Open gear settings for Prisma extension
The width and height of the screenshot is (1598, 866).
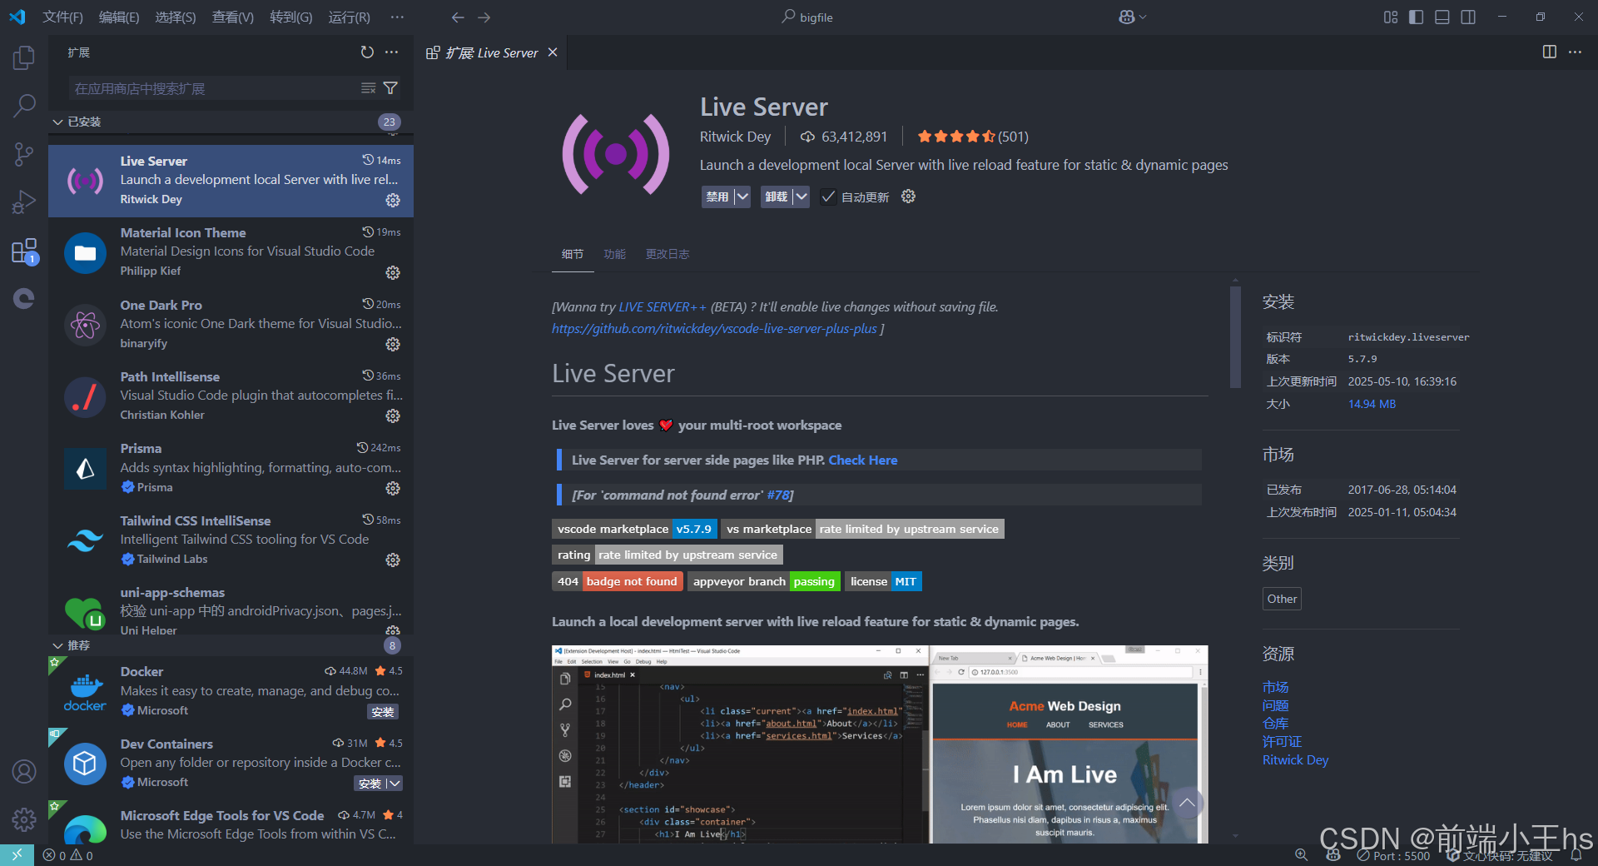pyautogui.click(x=393, y=488)
